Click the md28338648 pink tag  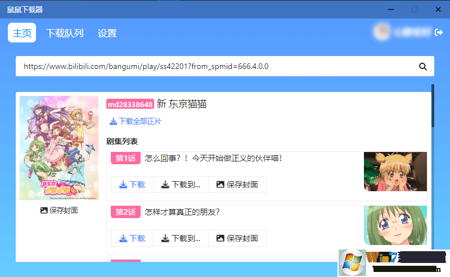[x=130, y=104]
